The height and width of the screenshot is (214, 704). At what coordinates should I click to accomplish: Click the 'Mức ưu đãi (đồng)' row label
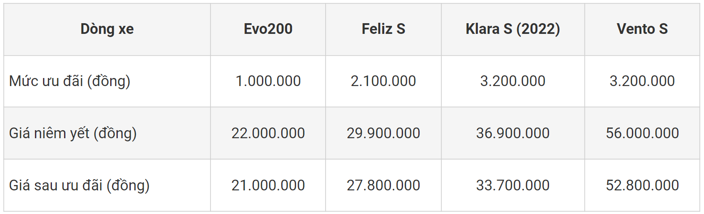(70, 81)
